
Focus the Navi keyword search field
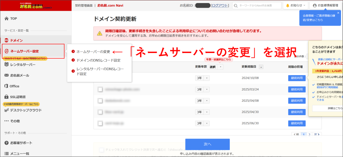pyautogui.click(x=257, y=6)
